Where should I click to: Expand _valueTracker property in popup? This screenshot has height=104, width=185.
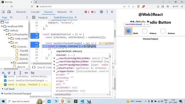click(x=54, y=68)
